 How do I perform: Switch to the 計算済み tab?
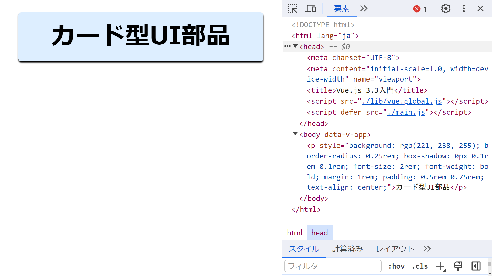point(347,249)
